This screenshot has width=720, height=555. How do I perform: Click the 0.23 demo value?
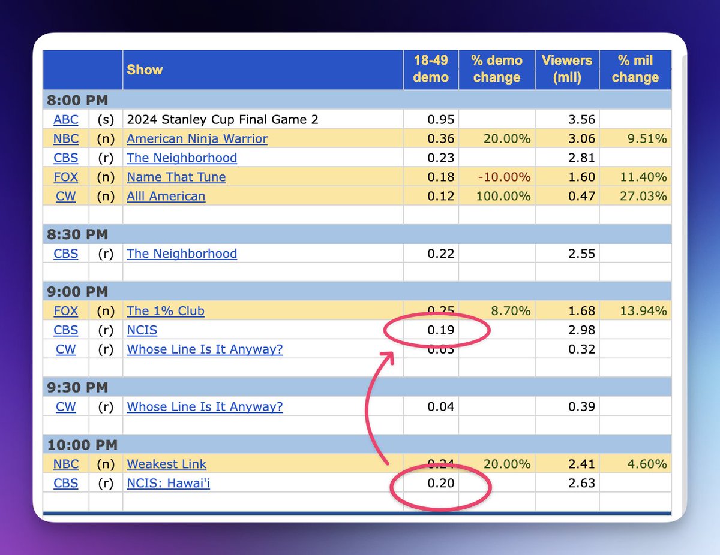coord(441,158)
